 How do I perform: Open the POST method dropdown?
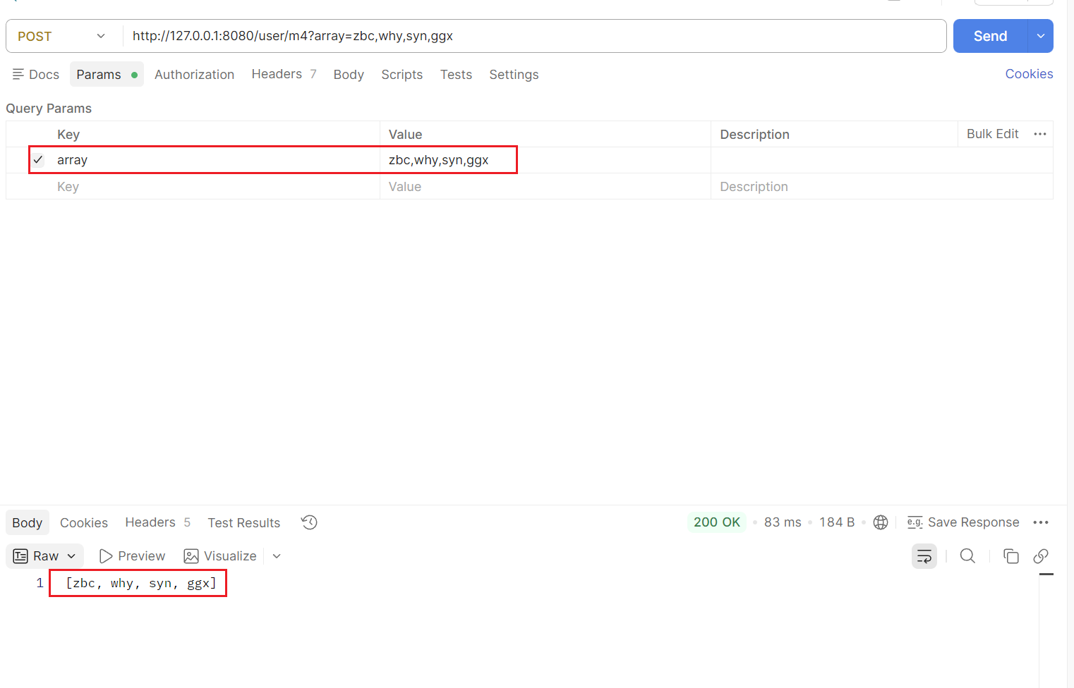click(x=62, y=36)
